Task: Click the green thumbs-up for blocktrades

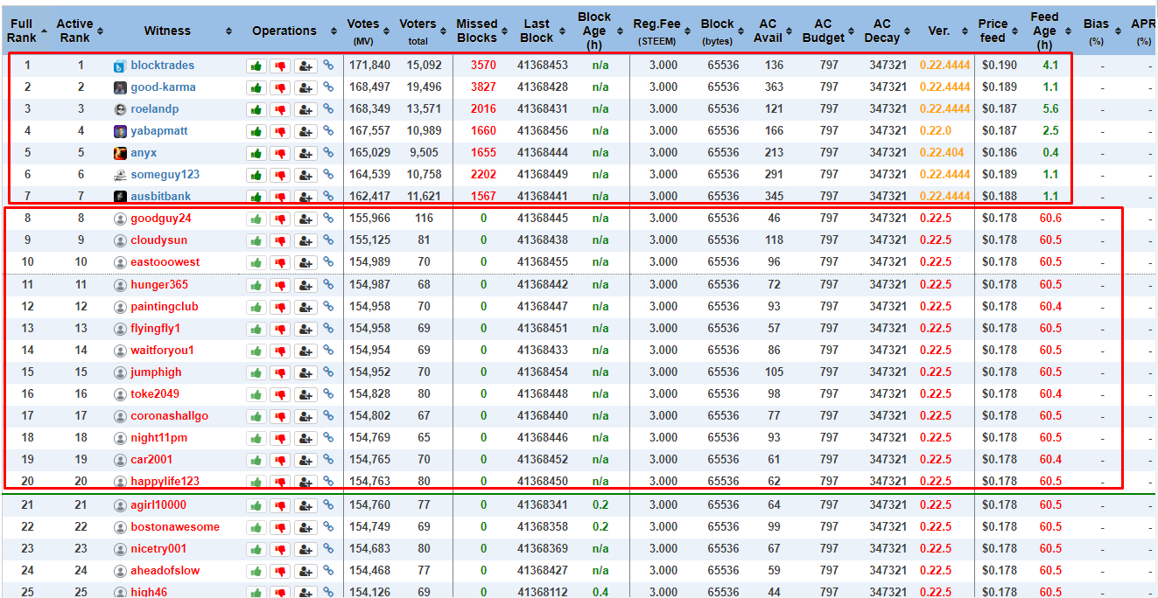Action: [256, 66]
